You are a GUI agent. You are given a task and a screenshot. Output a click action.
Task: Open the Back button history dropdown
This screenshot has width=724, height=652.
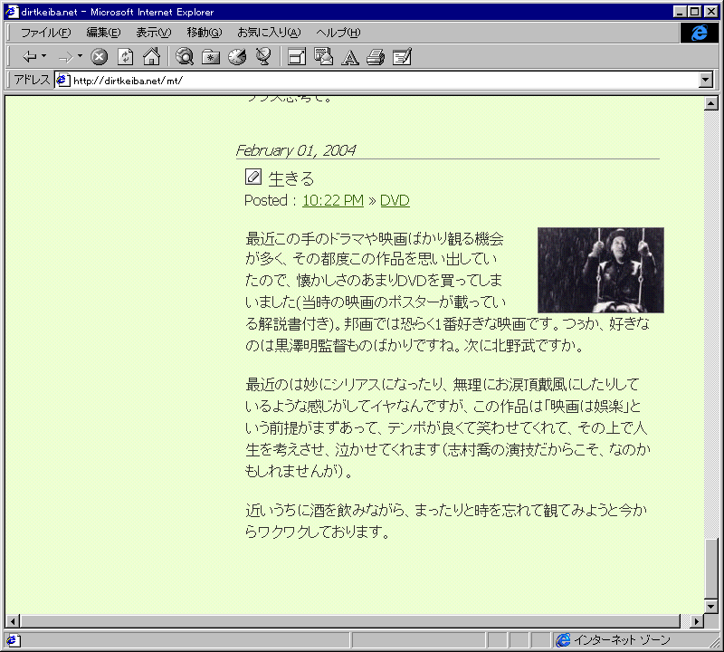click(43, 56)
